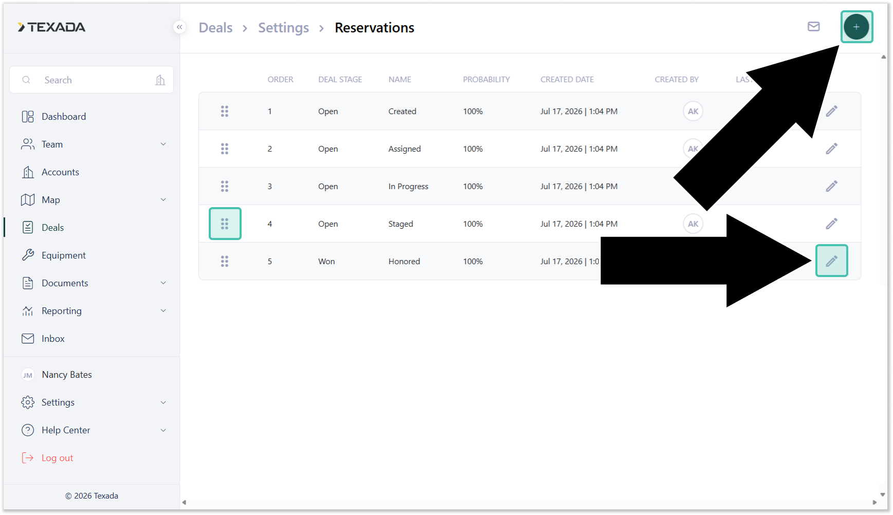Expand the Reporting menu chevron
Screen dimensions: 893x515
163,311
